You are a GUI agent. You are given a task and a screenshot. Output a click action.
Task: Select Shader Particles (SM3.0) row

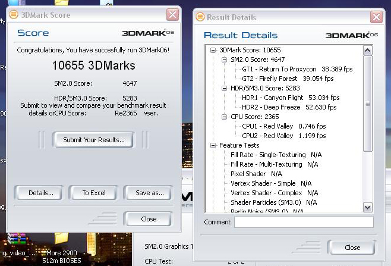(x=273, y=202)
